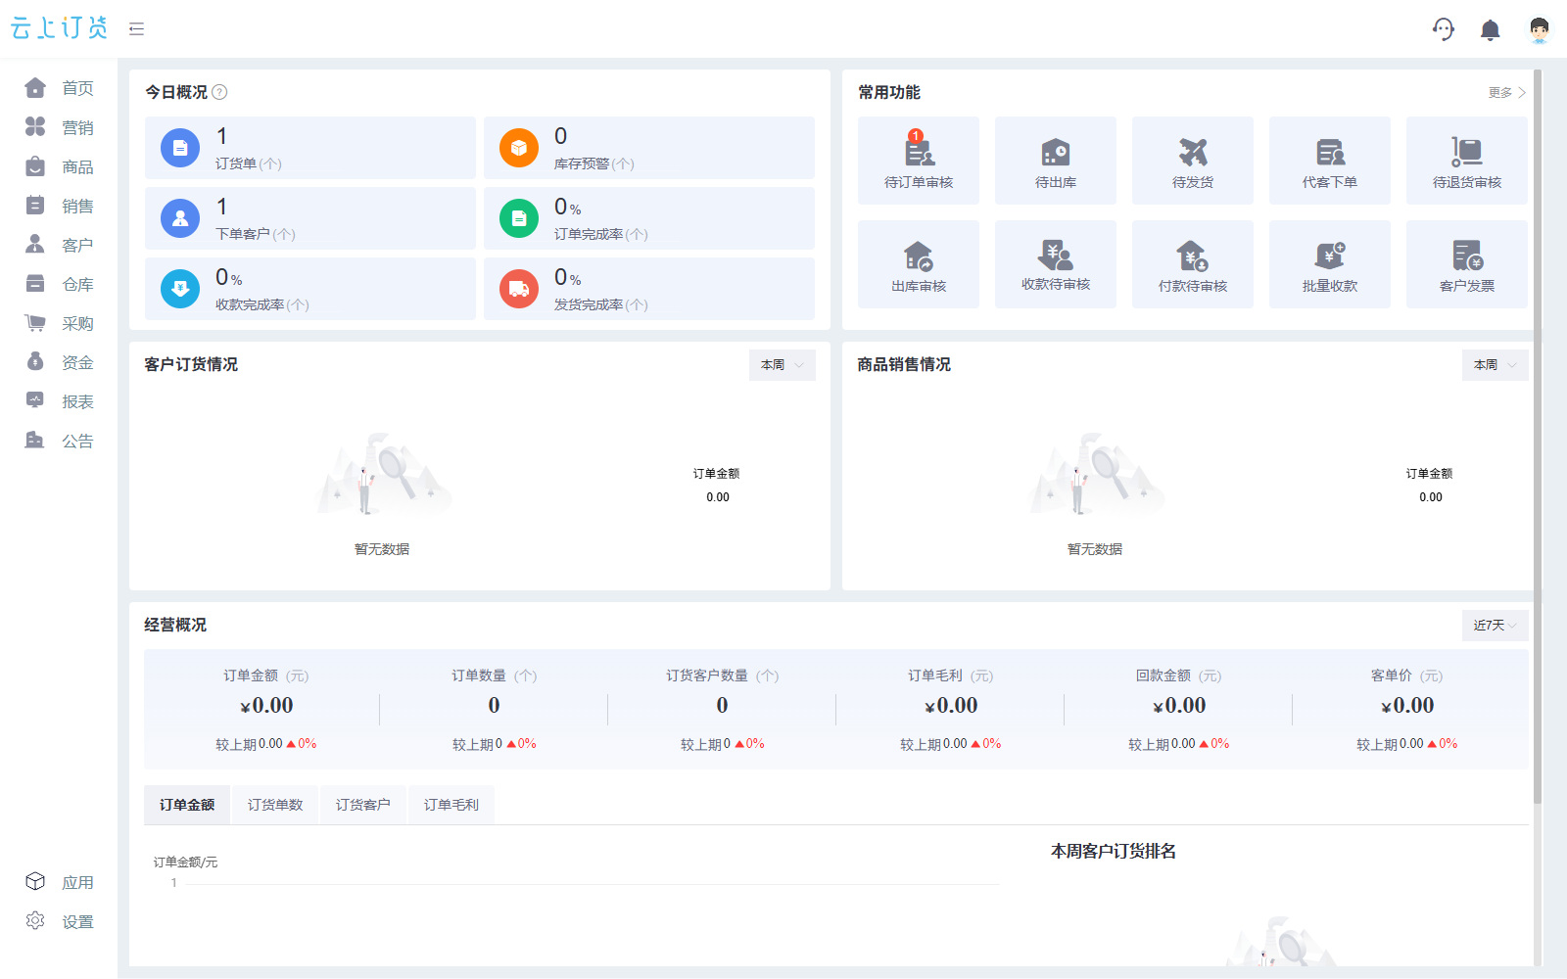The width and height of the screenshot is (1567, 979).
Task: Click the red 发货完成率 truck icon
Action: [x=519, y=289]
